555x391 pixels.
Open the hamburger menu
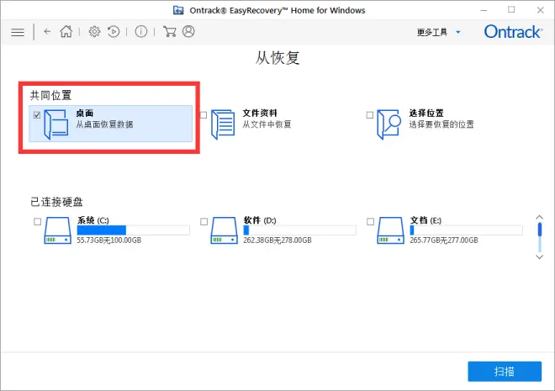pos(18,32)
